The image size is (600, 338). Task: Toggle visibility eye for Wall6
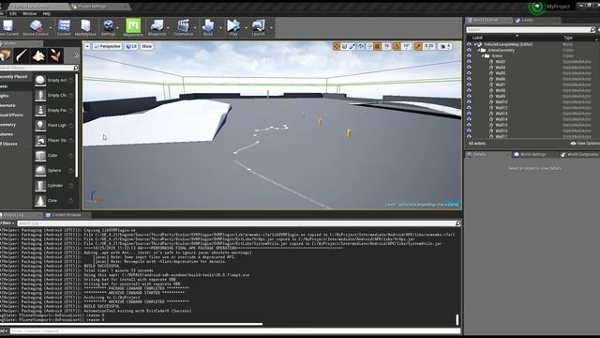coord(469,79)
